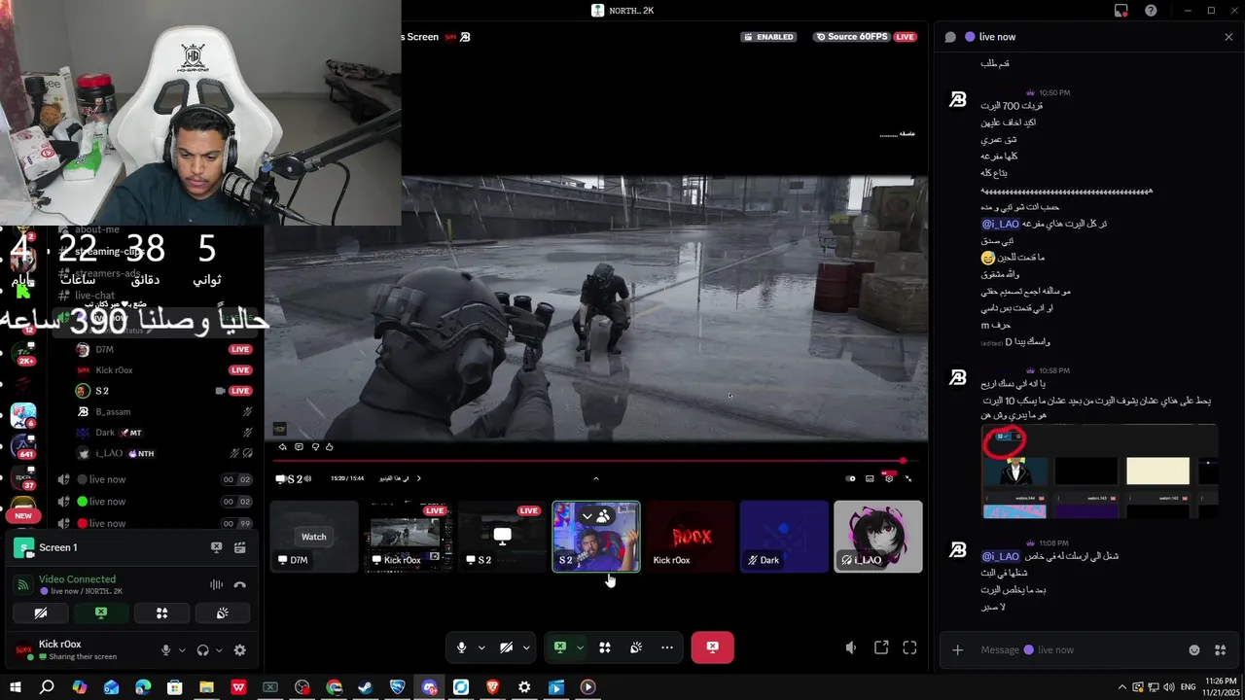The width and height of the screenshot is (1245, 700).
Task: Launch activities from call control bar
Action: 605,647
